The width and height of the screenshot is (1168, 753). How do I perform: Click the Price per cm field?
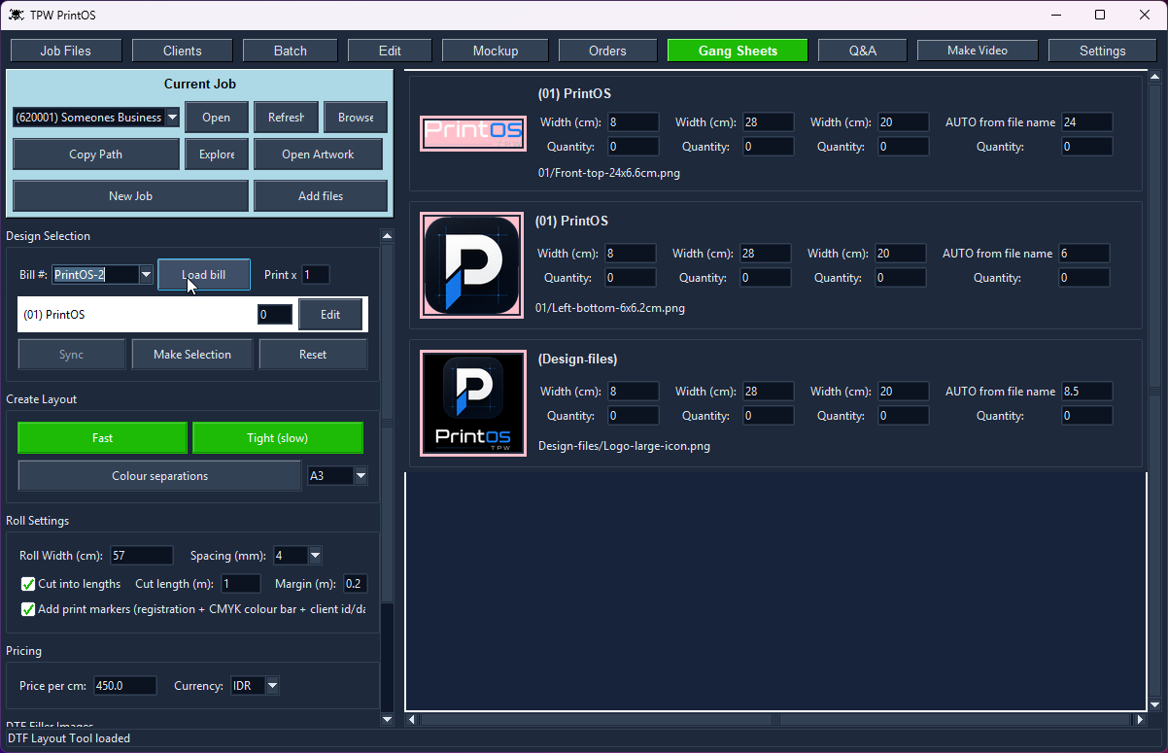click(125, 686)
